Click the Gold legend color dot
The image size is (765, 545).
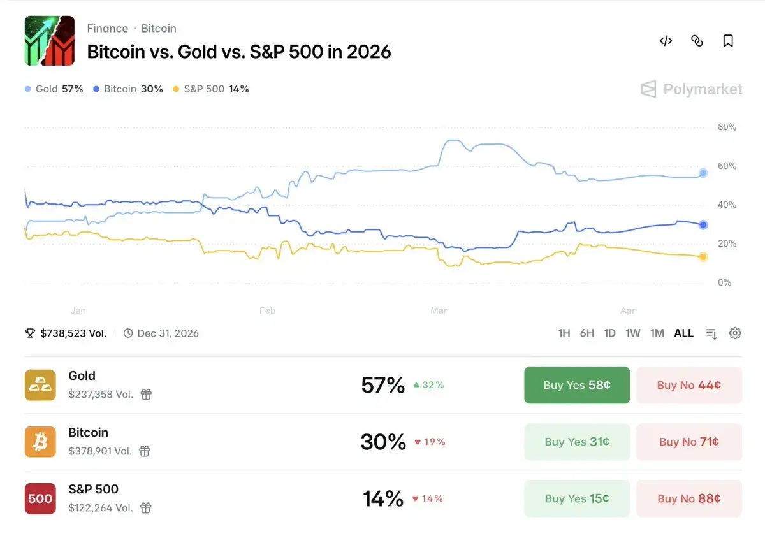pos(28,89)
